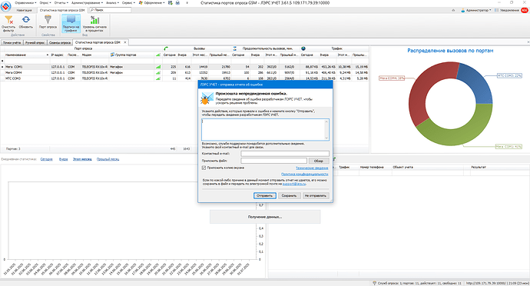Screen dimensions: 530x286
Task: Click the Контактный e-mail input field
Action: pyautogui.click(x=285, y=154)
